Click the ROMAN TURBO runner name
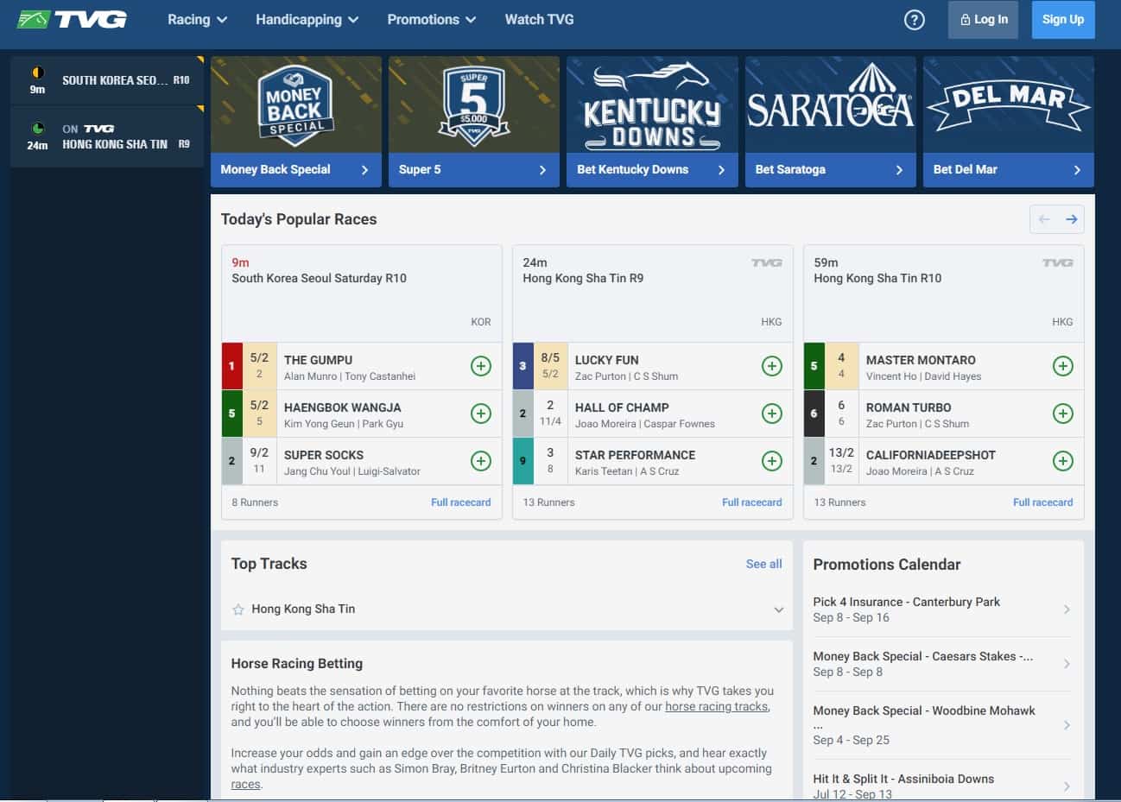This screenshot has width=1121, height=802. tap(909, 407)
